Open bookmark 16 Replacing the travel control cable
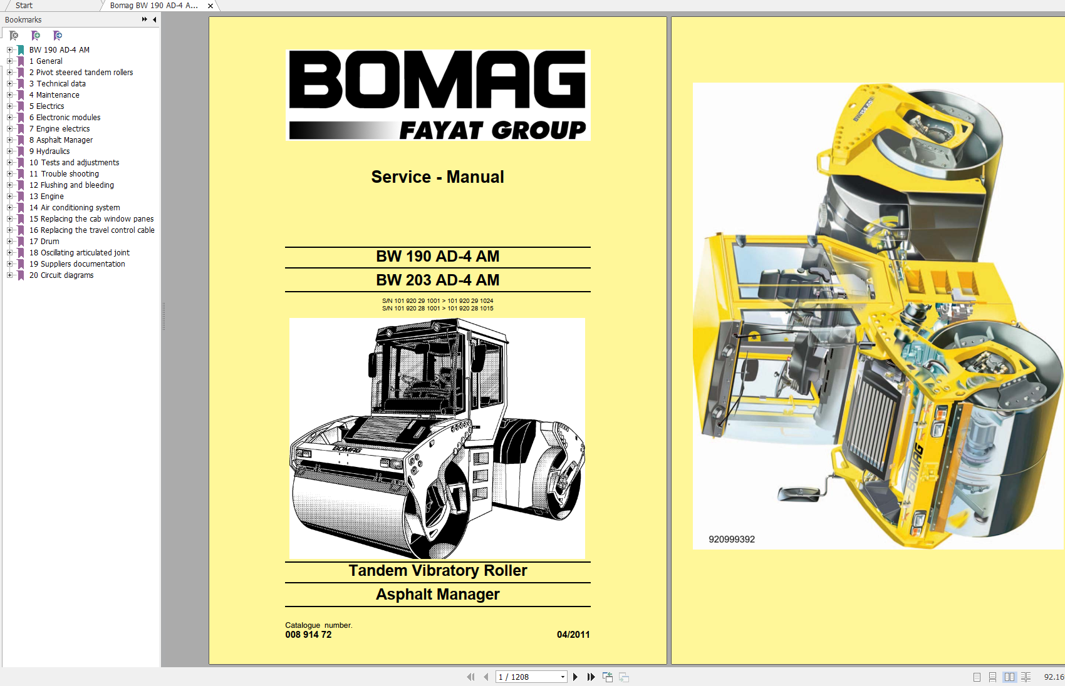This screenshot has height=686, width=1065. click(x=92, y=230)
